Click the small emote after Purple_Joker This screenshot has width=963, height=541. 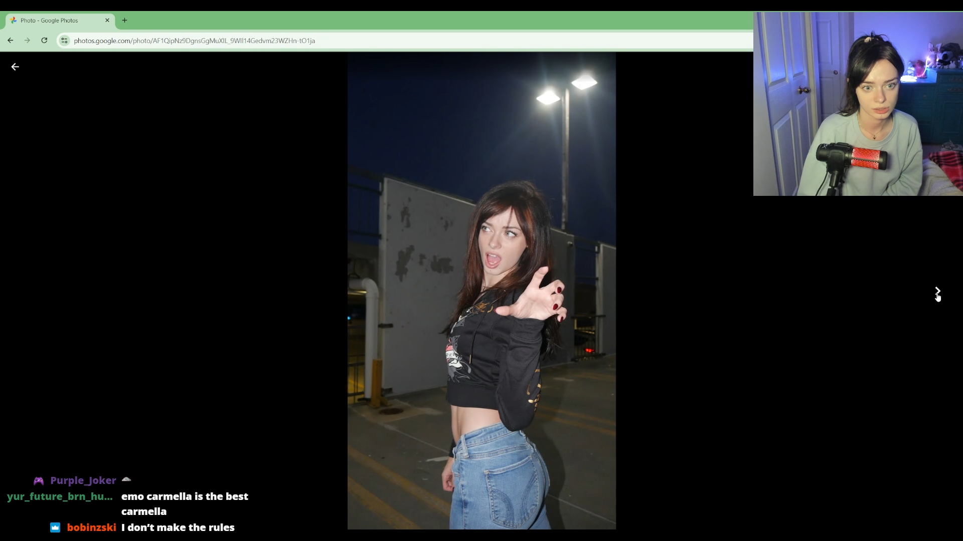[x=126, y=479]
